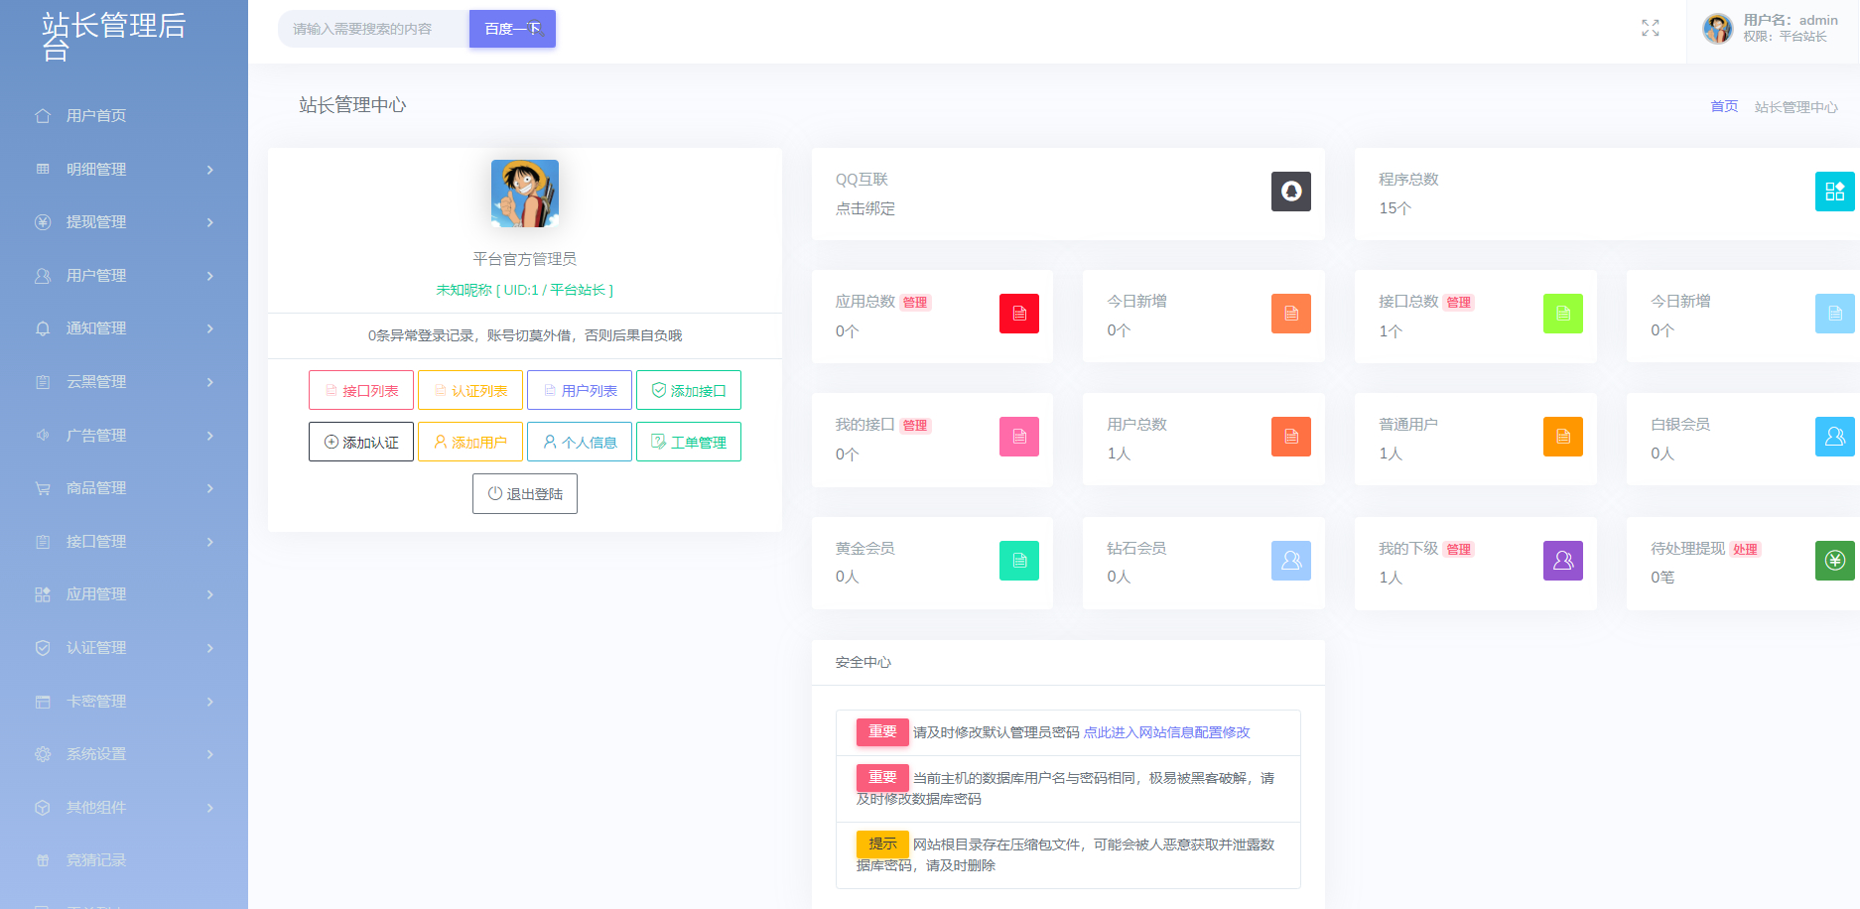Click the pink 我的接口 document icon
Image resolution: width=1860 pixels, height=909 pixels.
click(1018, 437)
